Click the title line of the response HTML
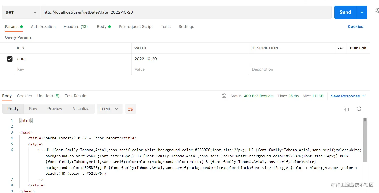The height and width of the screenshot is (193, 379). point(82,138)
